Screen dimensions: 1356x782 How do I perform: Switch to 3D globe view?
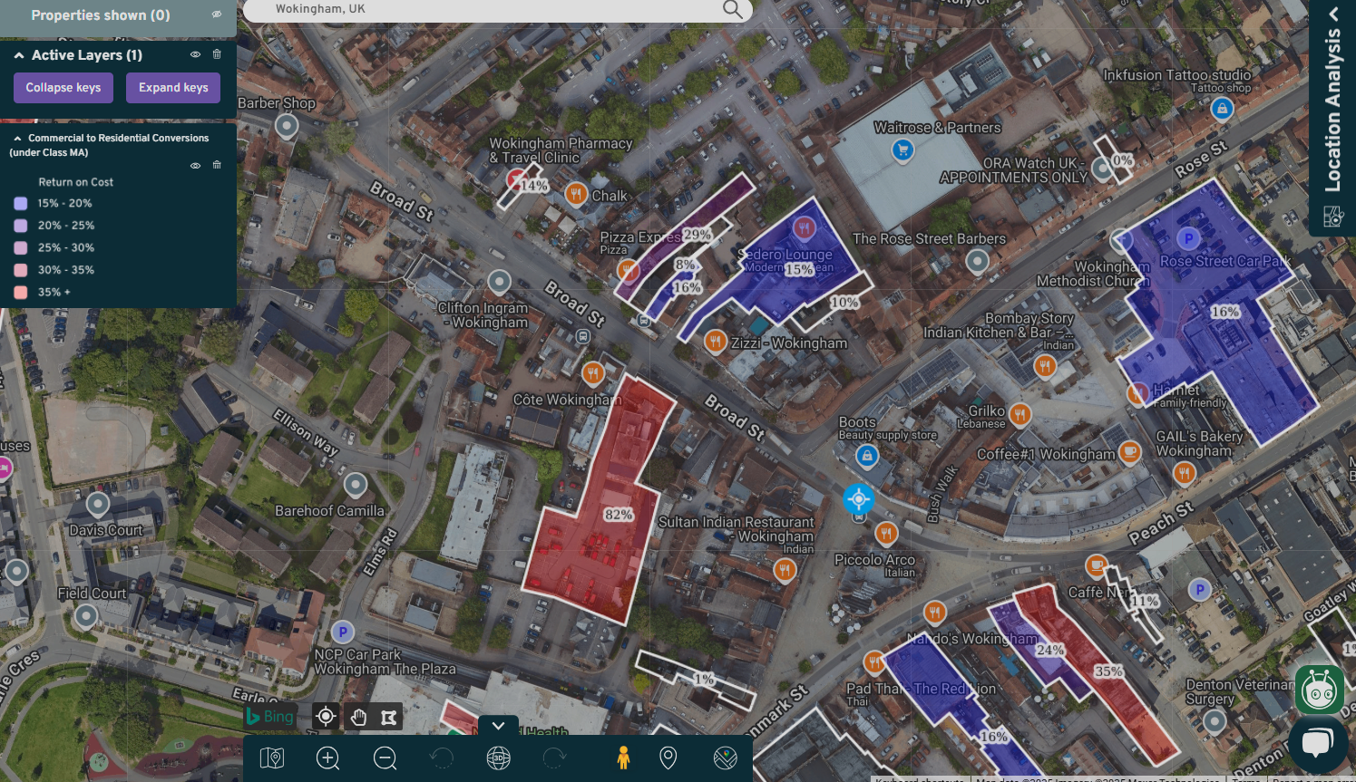point(498,758)
